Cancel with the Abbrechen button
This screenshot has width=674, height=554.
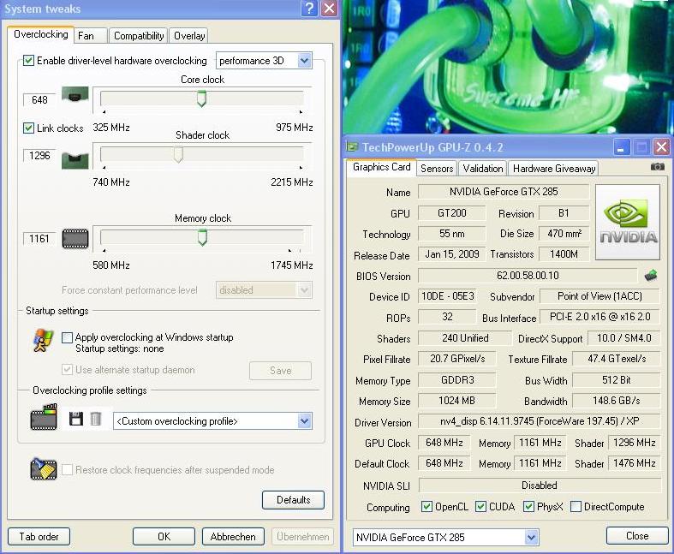[x=233, y=536]
